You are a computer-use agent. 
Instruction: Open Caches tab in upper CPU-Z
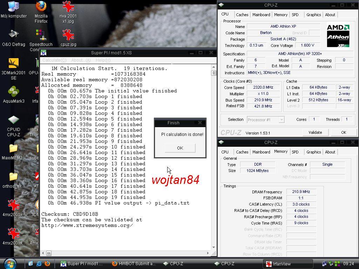[242, 15]
